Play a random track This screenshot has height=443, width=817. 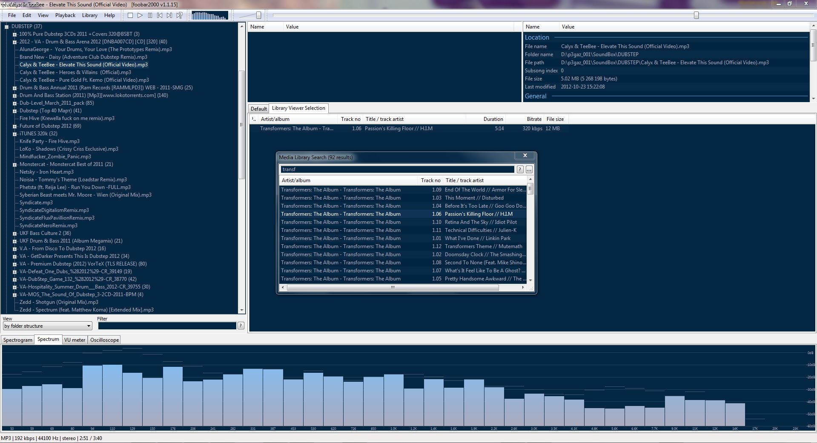[179, 15]
